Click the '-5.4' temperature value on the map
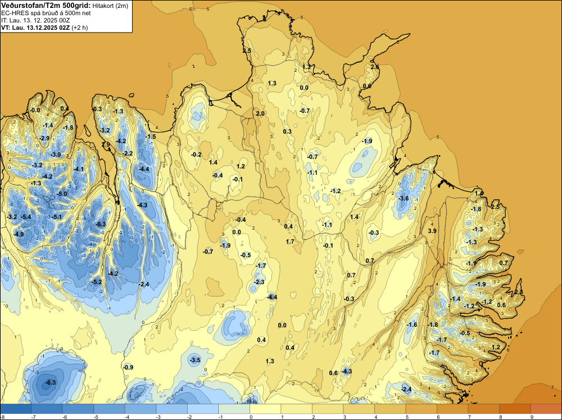This screenshot has height=420, width=562. pos(26,217)
